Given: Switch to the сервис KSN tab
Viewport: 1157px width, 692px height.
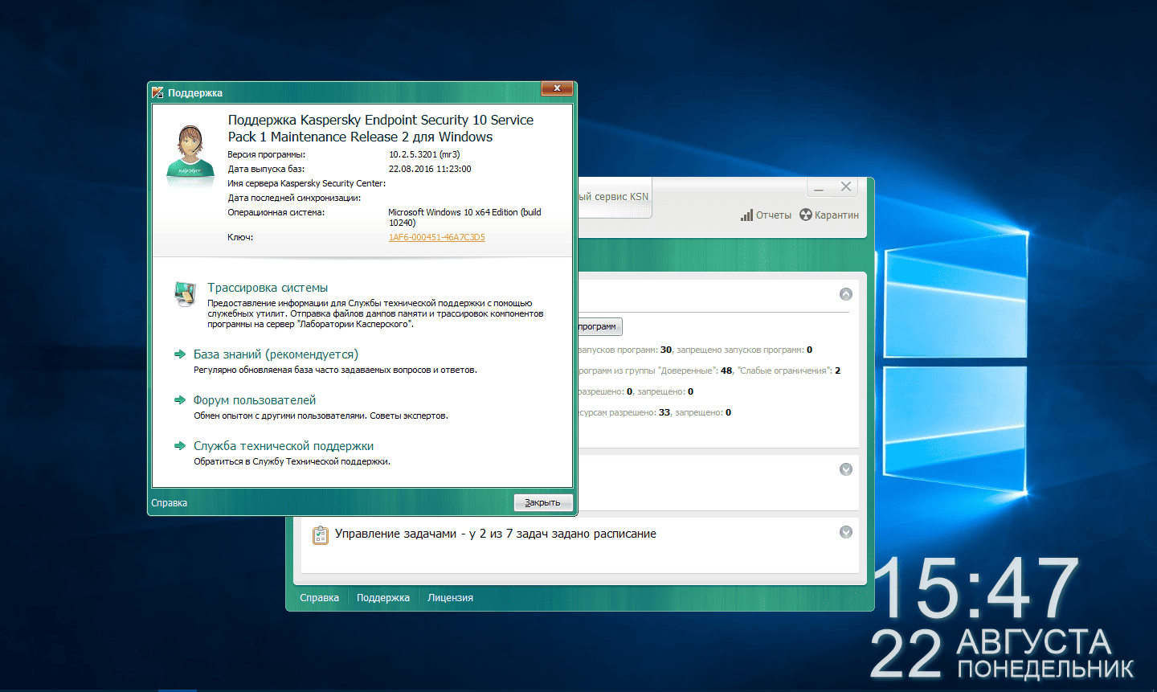Looking at the screenshot, I should (x=614, y=197).
